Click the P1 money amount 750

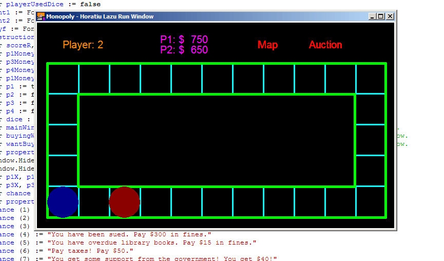click(199, 40)
